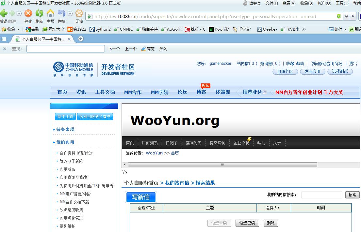Open 站内信(3) inbox link

tap(247, 64)
